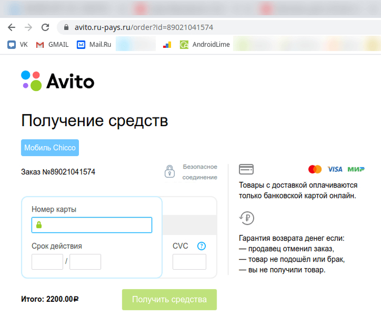Click the padlock icon in address bar

(67, 27)
